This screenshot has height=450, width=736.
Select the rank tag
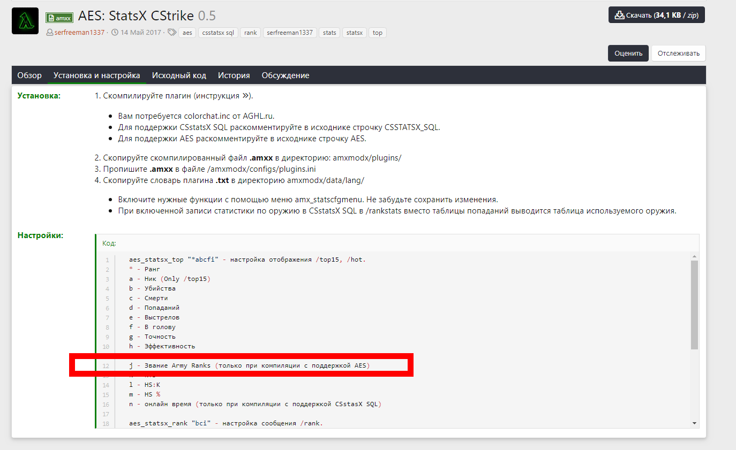click(251, 33)
